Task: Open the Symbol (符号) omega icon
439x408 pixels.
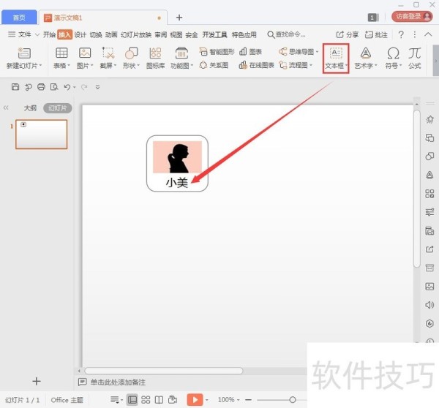Action: pyautogui.click(x=393, y=53)
